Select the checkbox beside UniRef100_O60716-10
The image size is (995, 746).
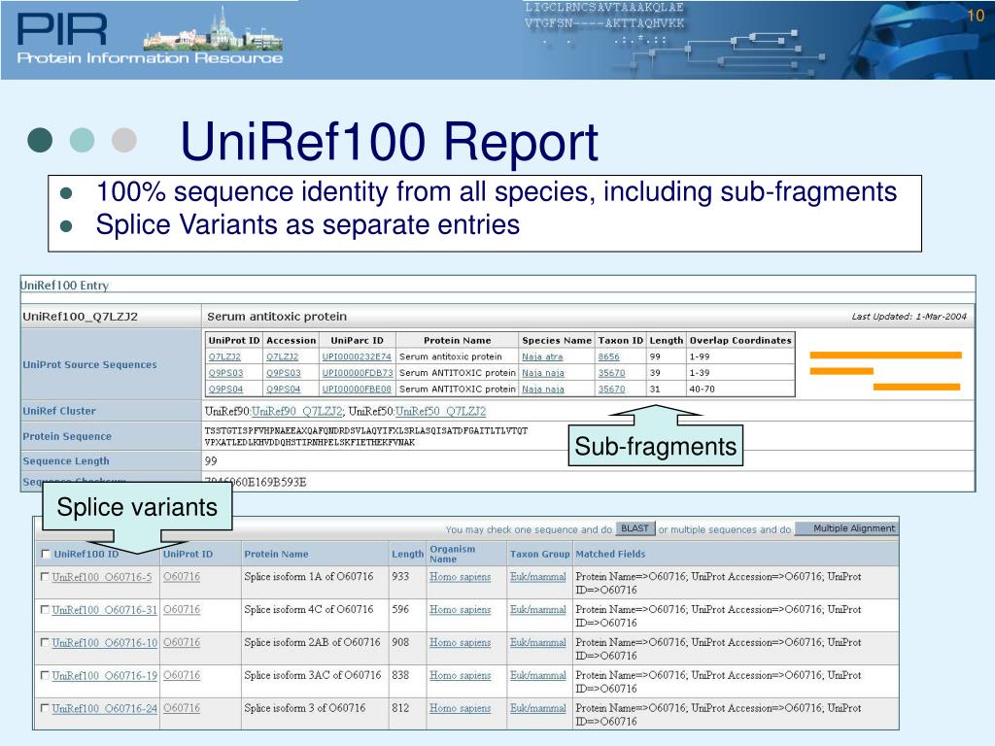pos(44,643)
